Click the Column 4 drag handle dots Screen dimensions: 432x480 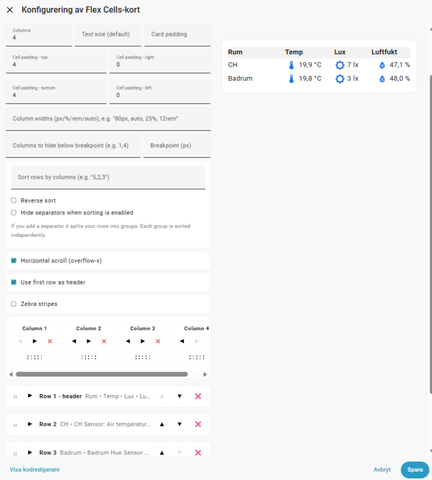196,357
